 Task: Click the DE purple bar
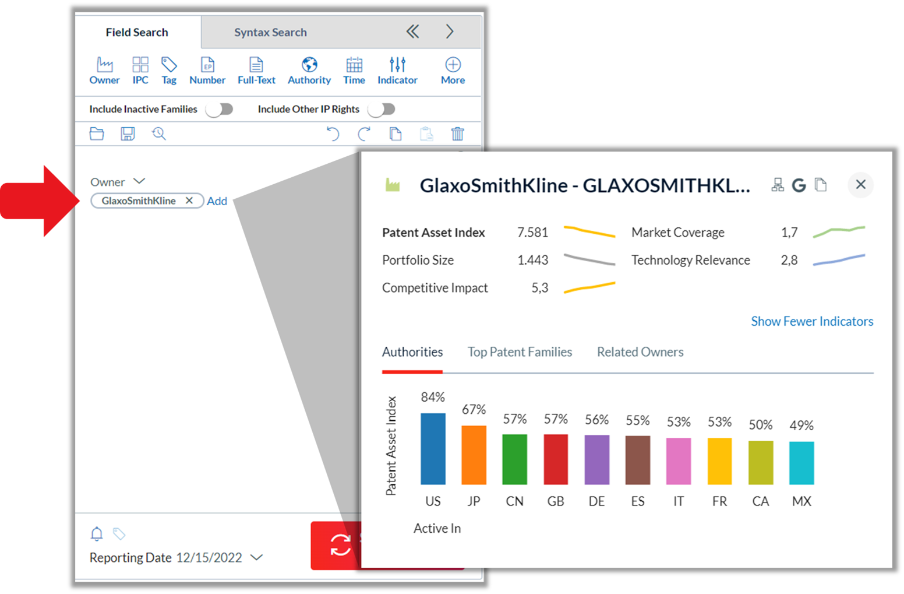(596, 460)
